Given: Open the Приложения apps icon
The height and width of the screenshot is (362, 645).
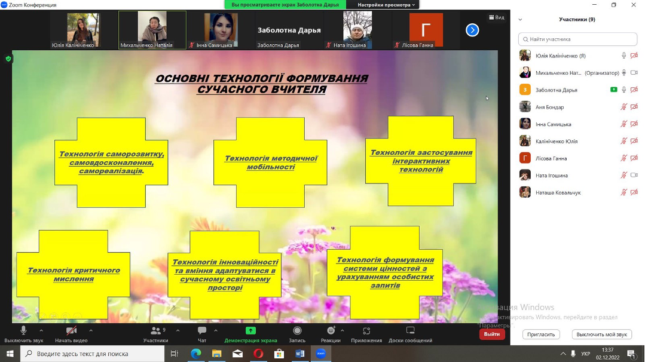Looking at the screenshot, I should coord(366,331).
